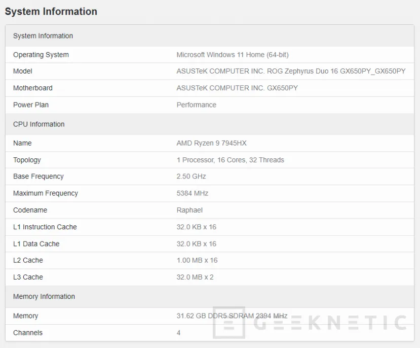Click the 'Codename' label
The image size is (420, 348).
[30, 210]
